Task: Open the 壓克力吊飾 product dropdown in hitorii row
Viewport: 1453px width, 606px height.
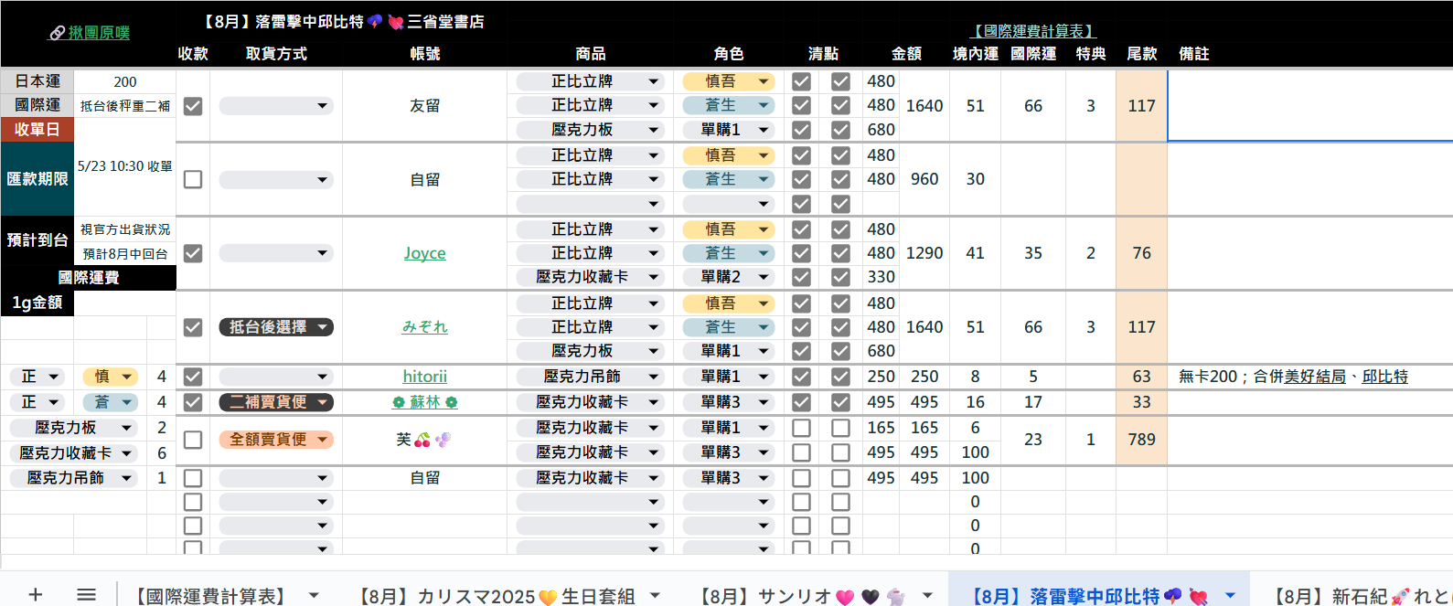Action: [x=653, y=377]
